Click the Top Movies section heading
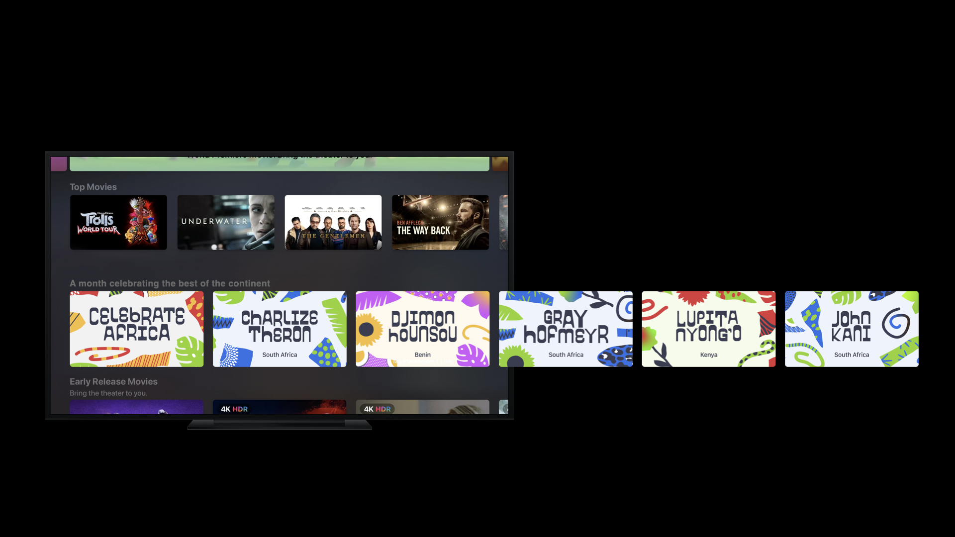 [93, 187]
